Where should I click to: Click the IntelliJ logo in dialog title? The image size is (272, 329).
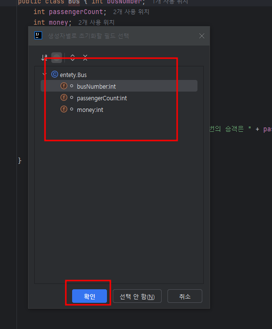pos(38,35)
